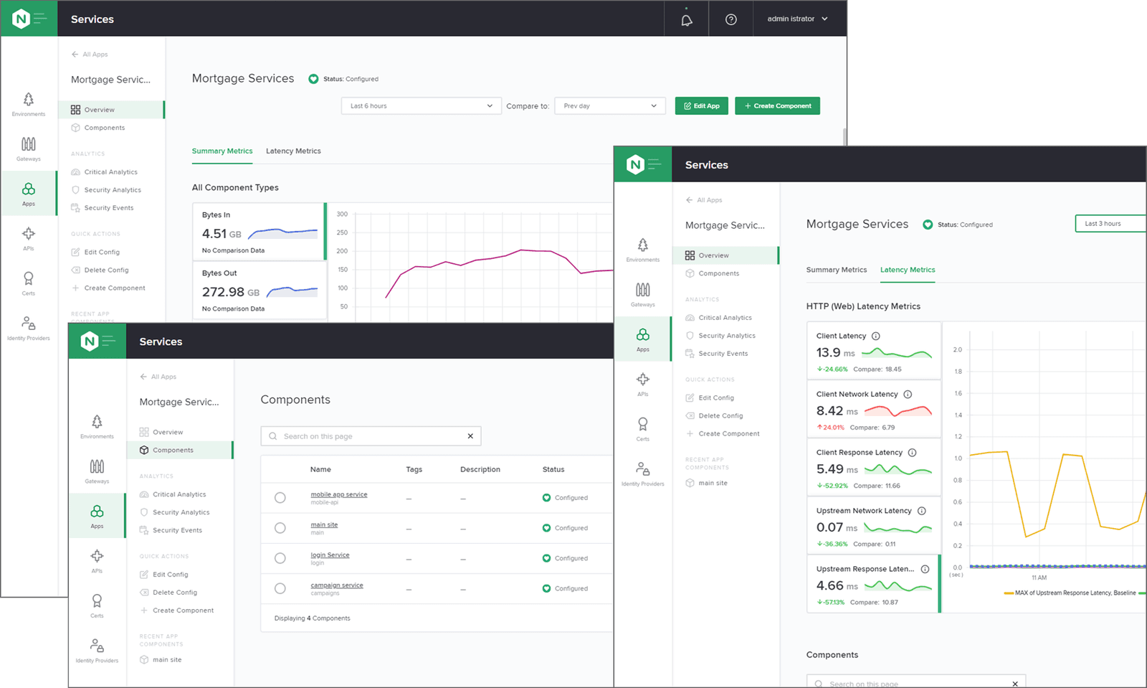Click the help question mark icon
The height and width of the screenshot is (688, 1147).
[x=730, y=19]
